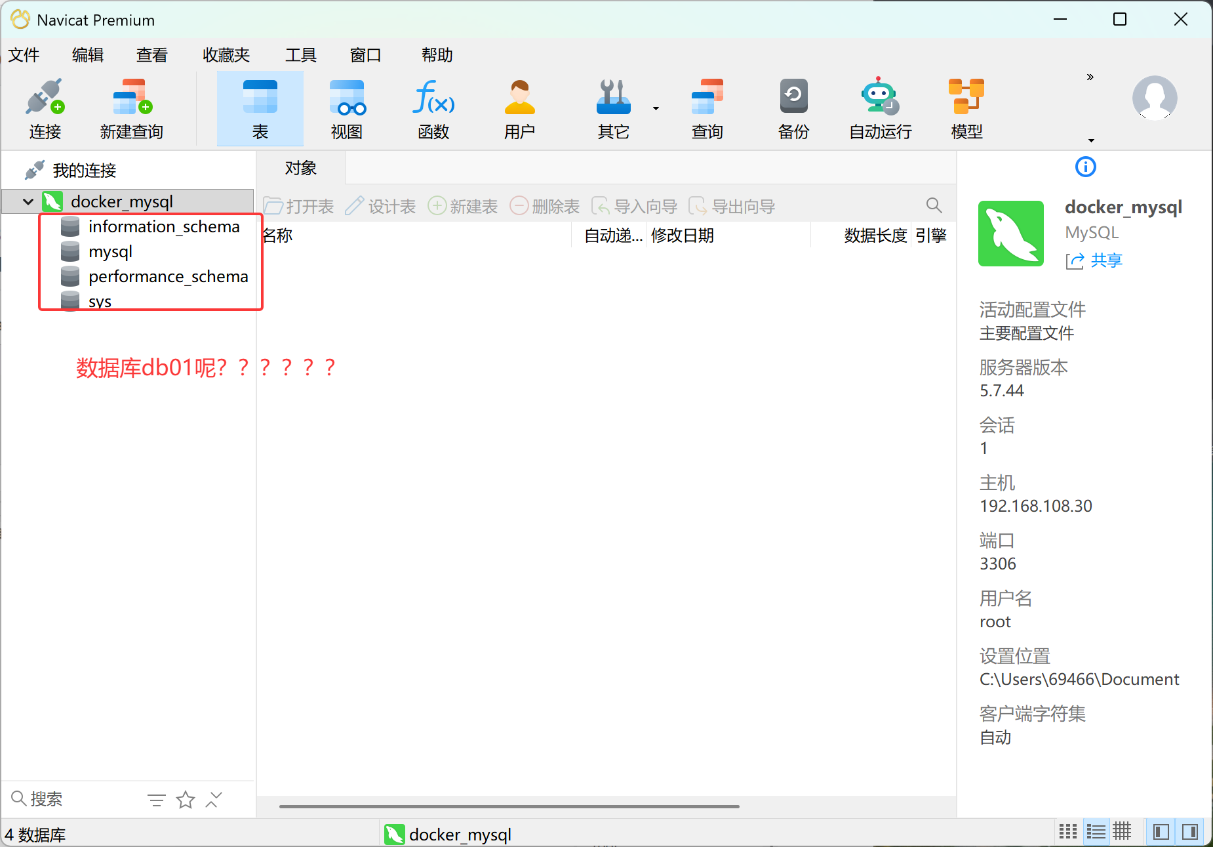Launch the Import Wizard (导入向导)

point(635,207)
